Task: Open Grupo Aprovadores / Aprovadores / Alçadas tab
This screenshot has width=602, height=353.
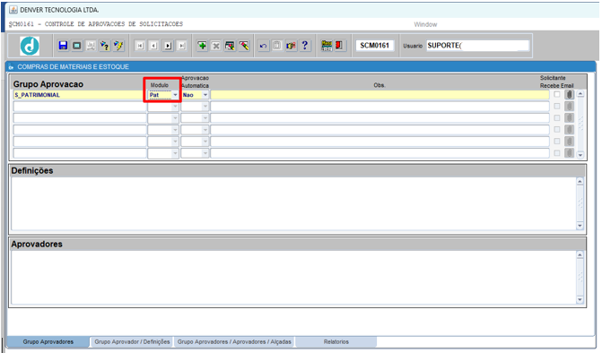Action: tap(234, 341)
